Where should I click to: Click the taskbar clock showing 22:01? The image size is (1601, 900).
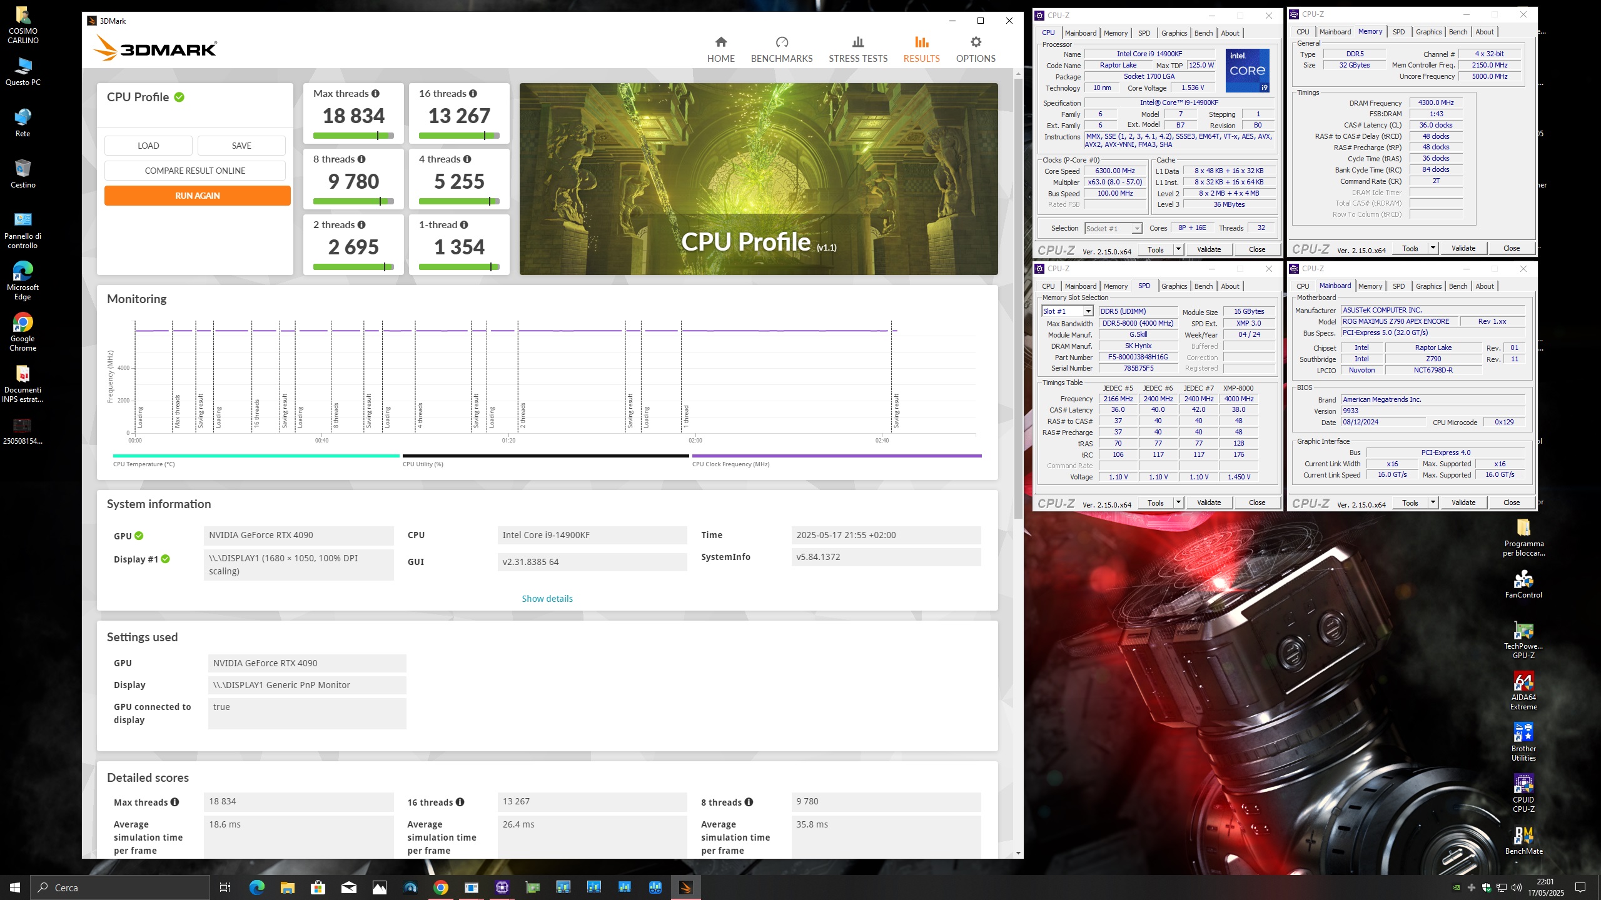coord(1545,887)
